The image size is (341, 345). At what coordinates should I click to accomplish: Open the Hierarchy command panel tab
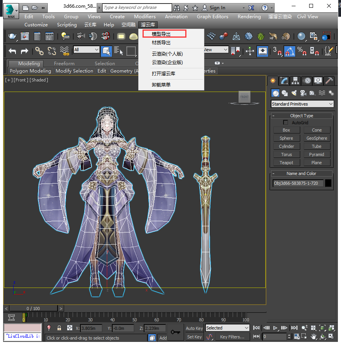[x=296, y=81]
